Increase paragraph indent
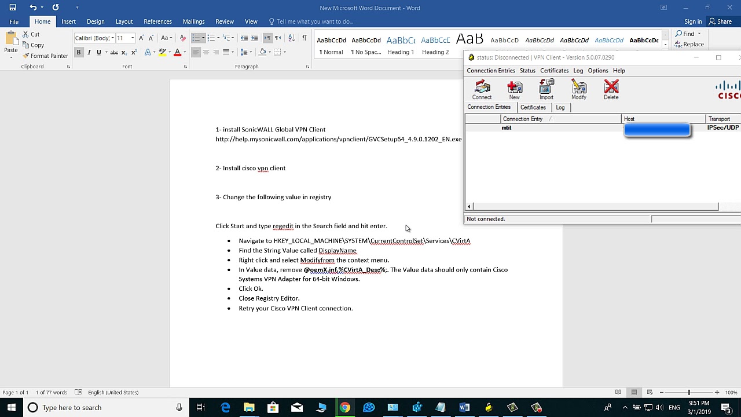The height and width of the screenshot is (417, 741). (255, 38)
